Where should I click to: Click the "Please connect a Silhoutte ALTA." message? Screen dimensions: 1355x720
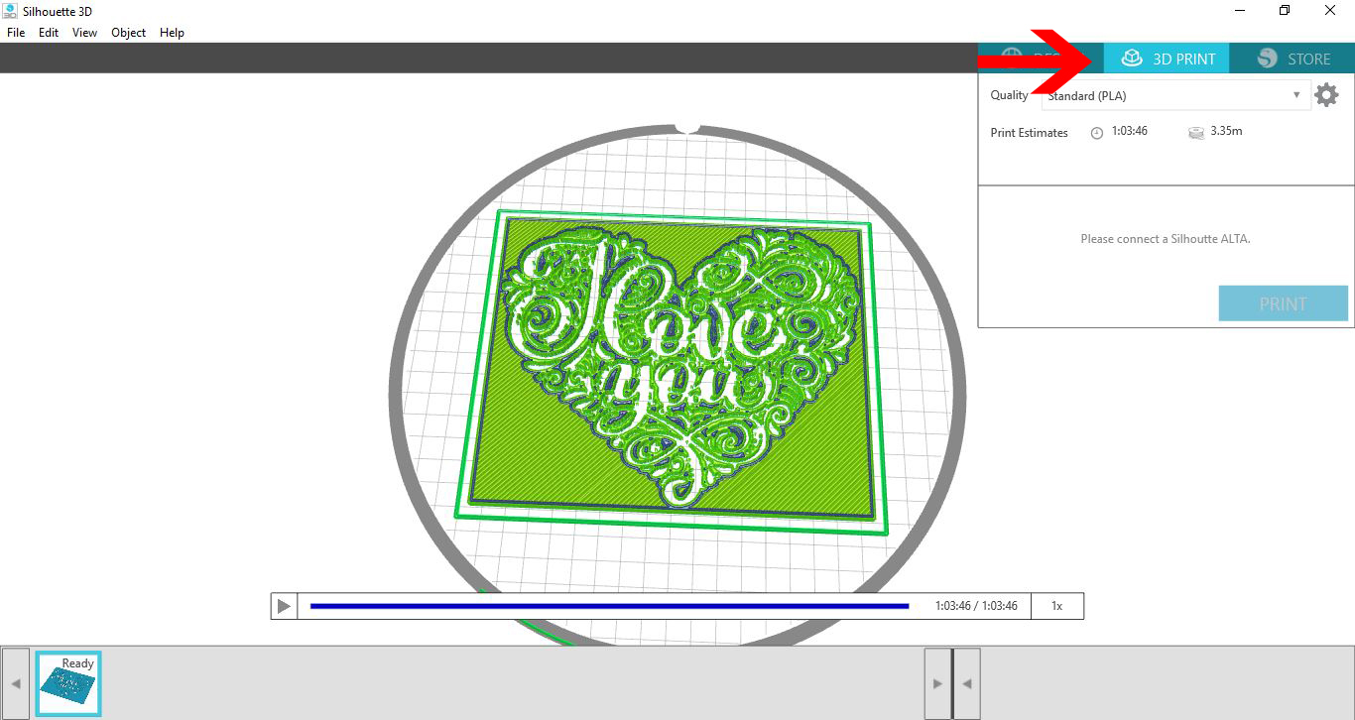pyautogui.click(x=1166, y=239)
